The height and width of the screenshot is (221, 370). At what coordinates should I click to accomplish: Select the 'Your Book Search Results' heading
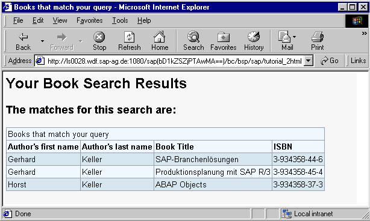96,83
